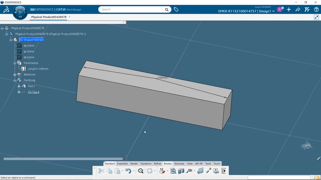Open the Structure toolbar tab
Image resolution: width=321 pixels, height=180 pixels.
pos(179,164)
